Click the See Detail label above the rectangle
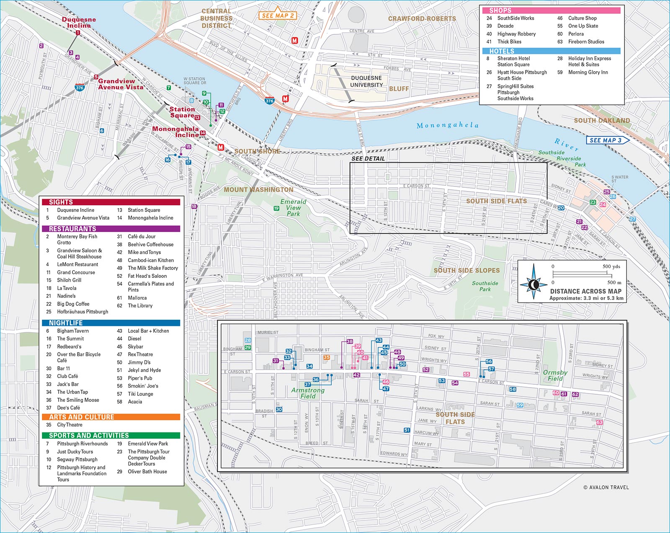This screenshot has width=670, height=533. pyautogui.click(x=368, y=158)
